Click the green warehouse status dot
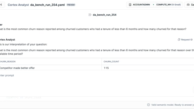This screenshot has width=194, height=109. tap(153, 5)
